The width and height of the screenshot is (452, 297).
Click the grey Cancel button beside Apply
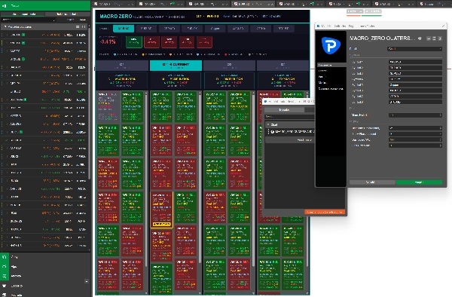(x=372, y=182)
